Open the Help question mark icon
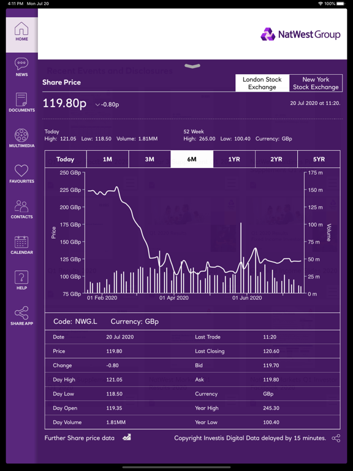The height and width of the screenshot is (471, 353). tap(21, 277)
